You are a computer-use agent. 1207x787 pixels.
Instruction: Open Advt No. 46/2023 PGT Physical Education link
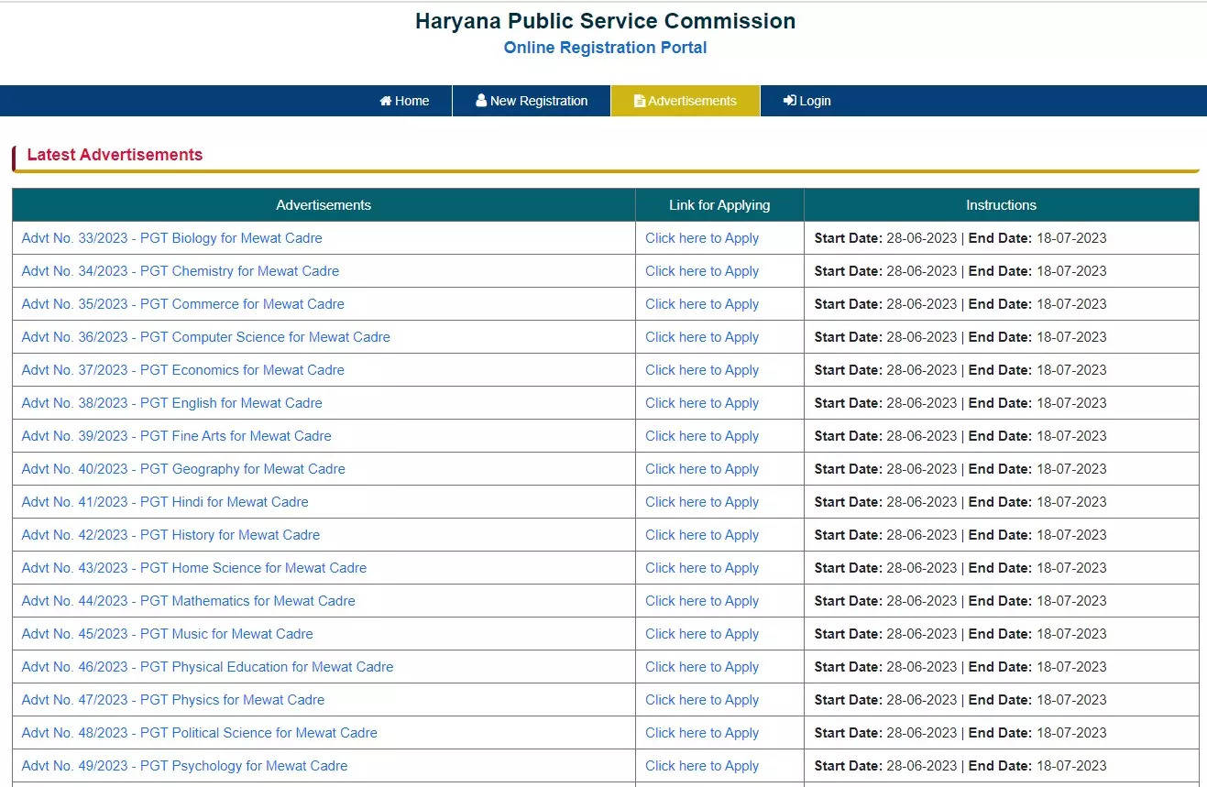point(208,667)
